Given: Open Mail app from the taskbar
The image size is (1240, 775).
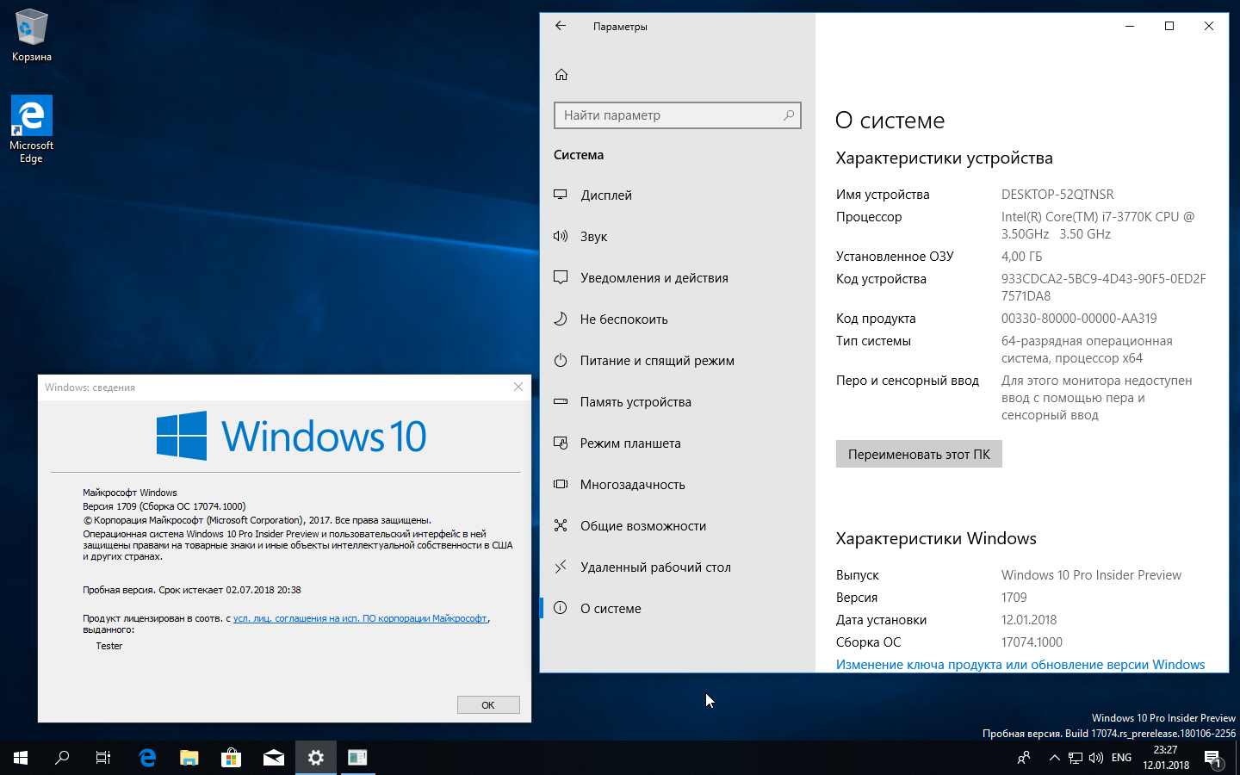Looking at the screenshot, I should (274, 758).
